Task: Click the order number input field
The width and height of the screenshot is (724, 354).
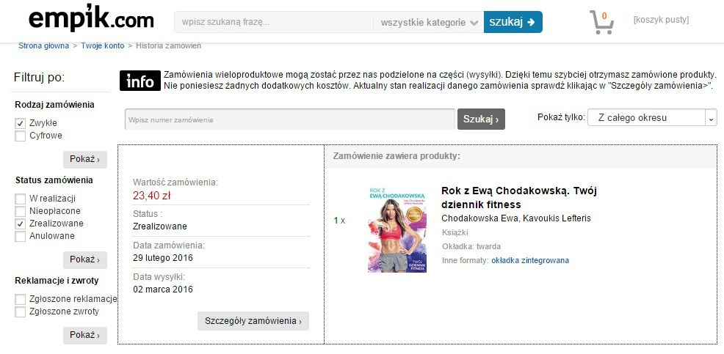Action: 290,119
